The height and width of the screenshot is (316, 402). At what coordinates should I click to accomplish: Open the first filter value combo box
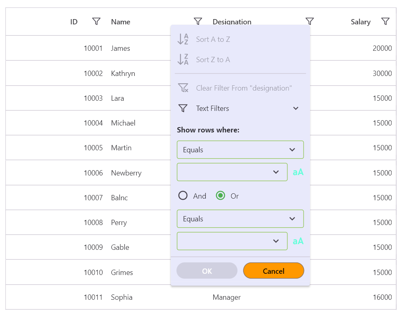(232, 172)
